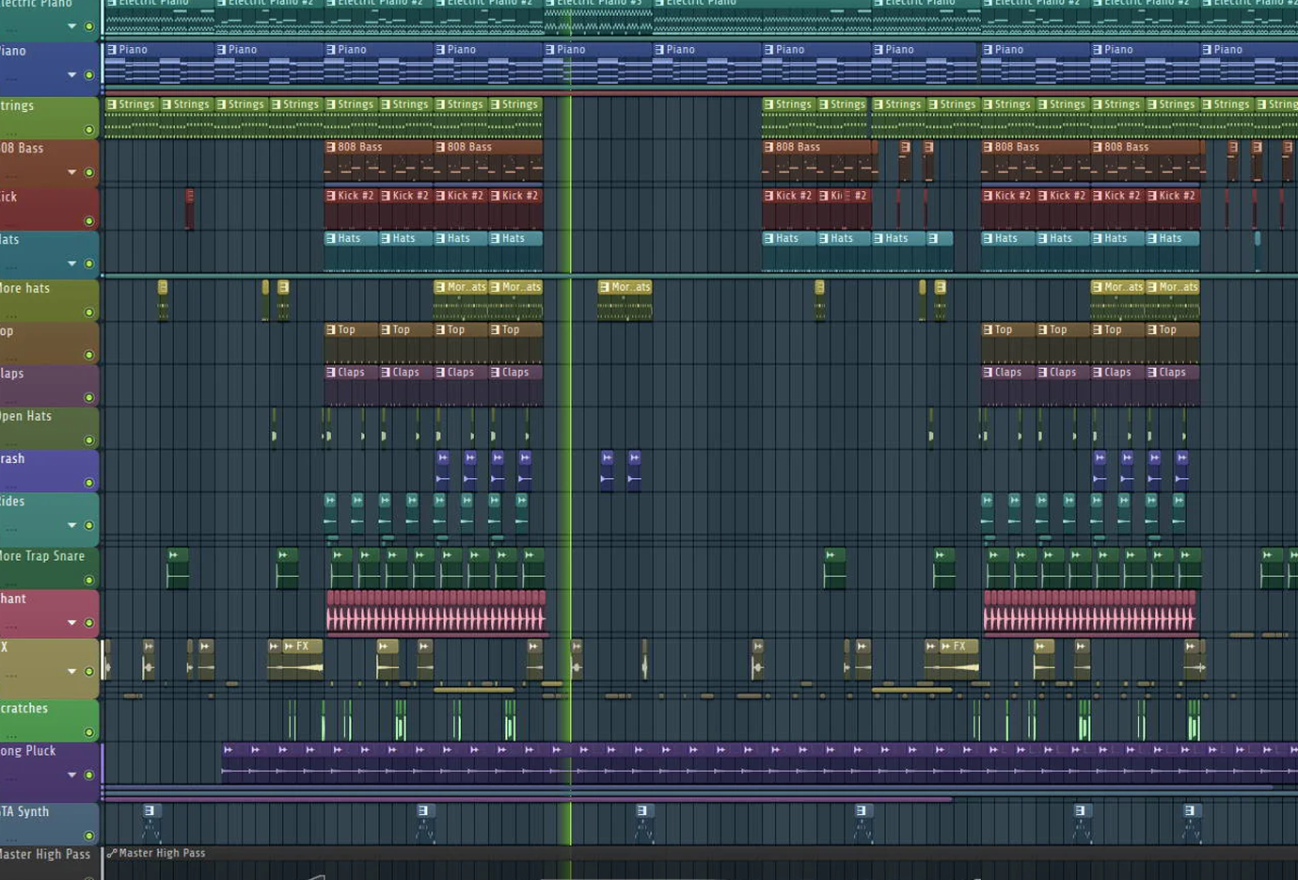Toggle mute on the Scratches track
Viewport: 1298px width, 880px height.
click(x=89, y=732)
